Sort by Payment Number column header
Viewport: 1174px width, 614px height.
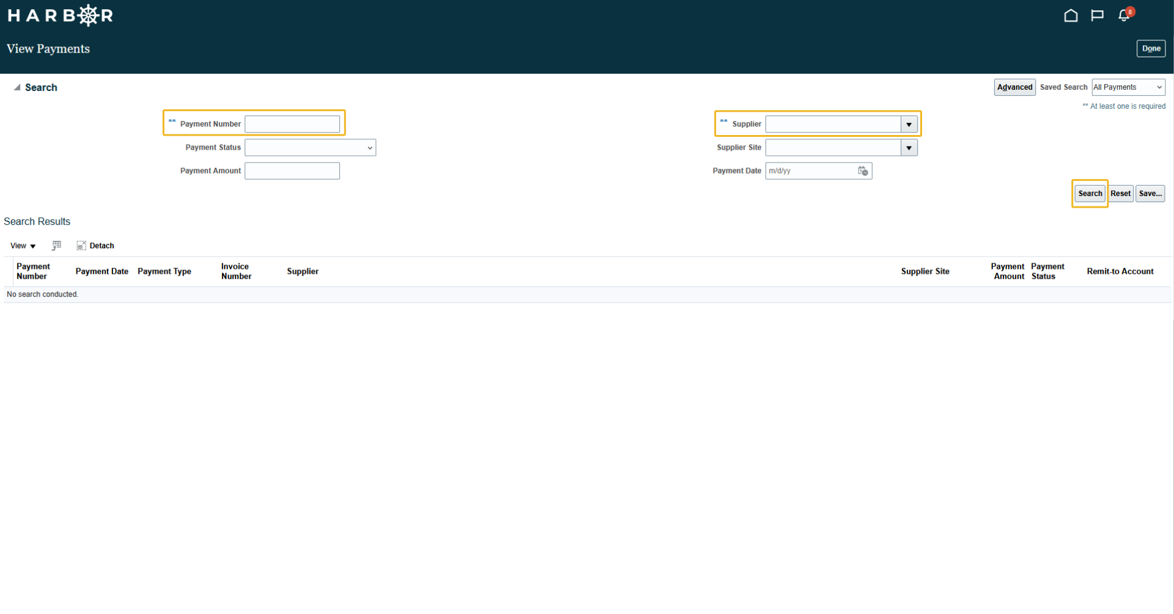pyautogui.click(x=34, y=271)
